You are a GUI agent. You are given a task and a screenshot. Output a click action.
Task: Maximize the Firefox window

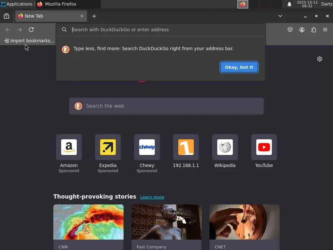(x=316, y=16)
